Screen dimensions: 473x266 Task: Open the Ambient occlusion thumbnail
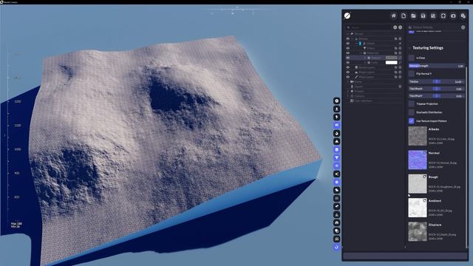point(418,208)
